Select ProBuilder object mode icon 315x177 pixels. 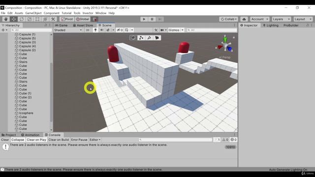[x=133, y=38]
